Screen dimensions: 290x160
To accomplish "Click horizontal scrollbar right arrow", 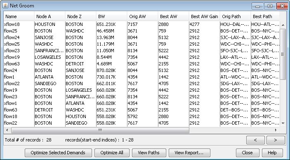I will pyautogui.click(x=276, y=130).
